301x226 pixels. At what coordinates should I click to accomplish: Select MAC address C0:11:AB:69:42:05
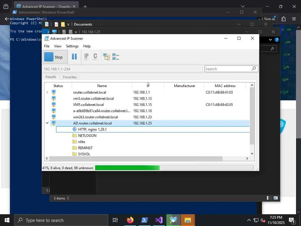[219, 104]
